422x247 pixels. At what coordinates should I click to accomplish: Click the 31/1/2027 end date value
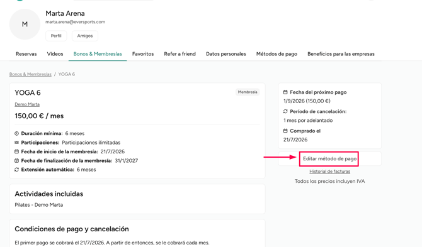pos(126,160)
